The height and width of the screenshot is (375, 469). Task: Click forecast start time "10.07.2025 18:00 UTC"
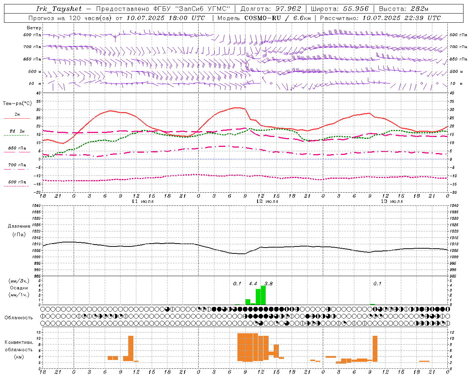click(x=165, y=18)
